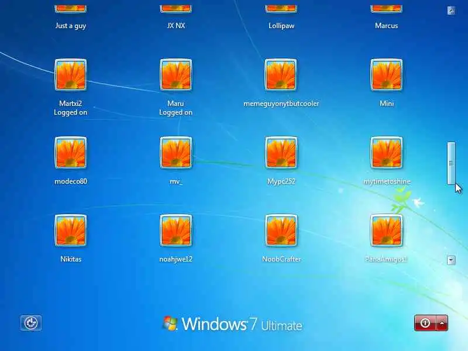The height and width of the screenshot is (351, 468).
Task: Click the "memeguyonytbutcooler" name label
Action: click(281, 104)
